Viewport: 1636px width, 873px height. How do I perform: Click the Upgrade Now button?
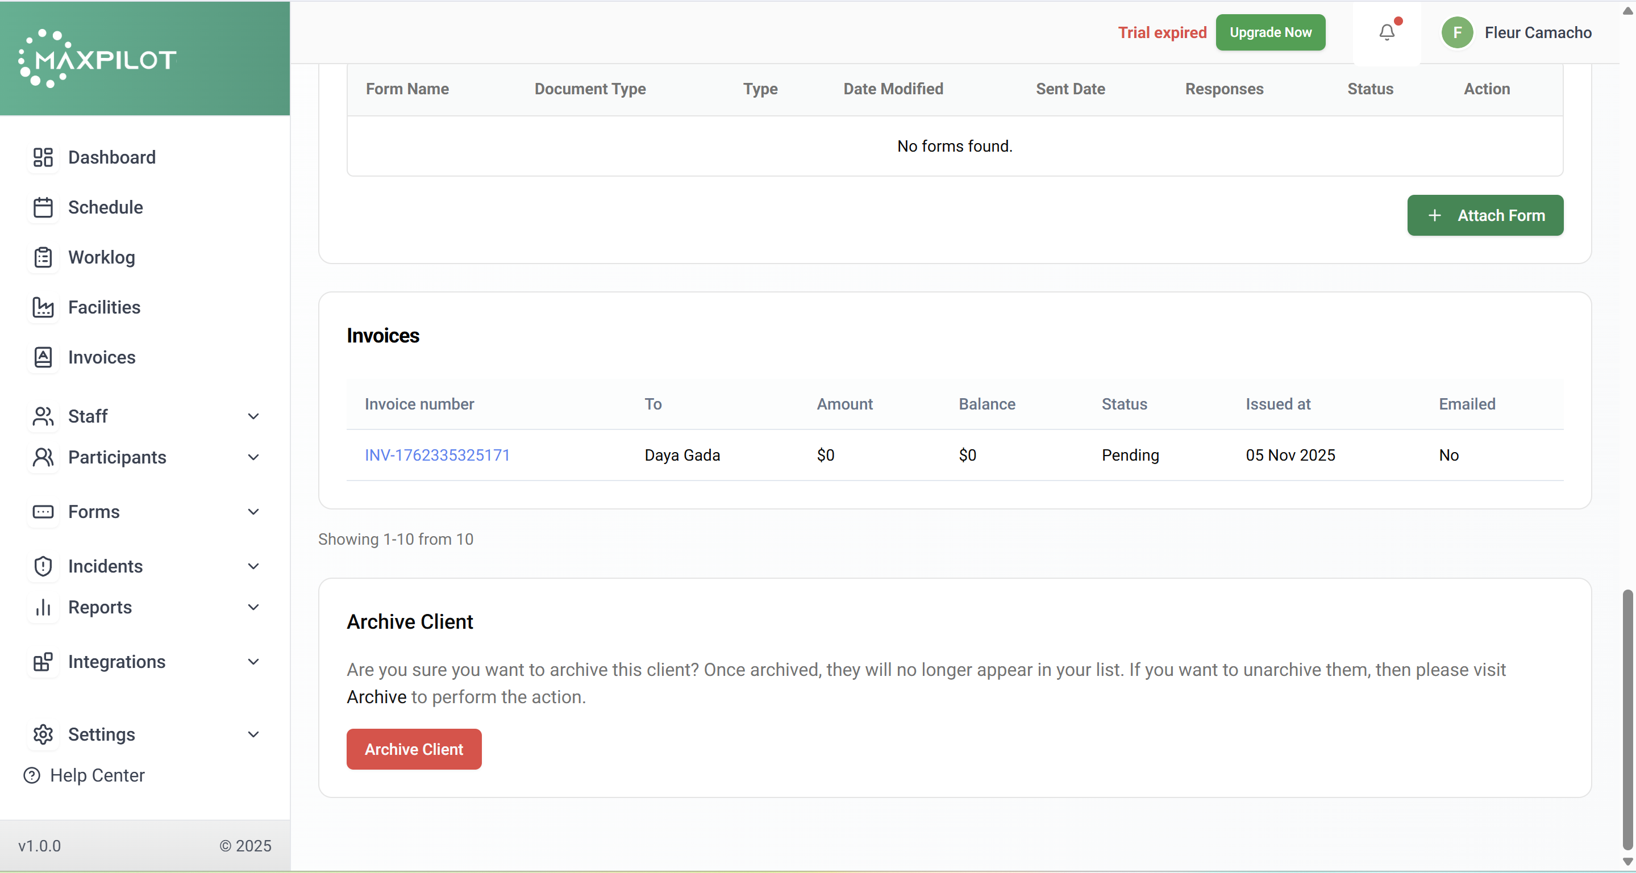coord(1269,32)
